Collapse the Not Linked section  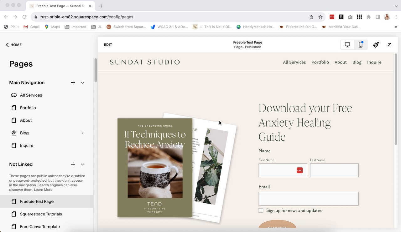[x=82, y=164]
